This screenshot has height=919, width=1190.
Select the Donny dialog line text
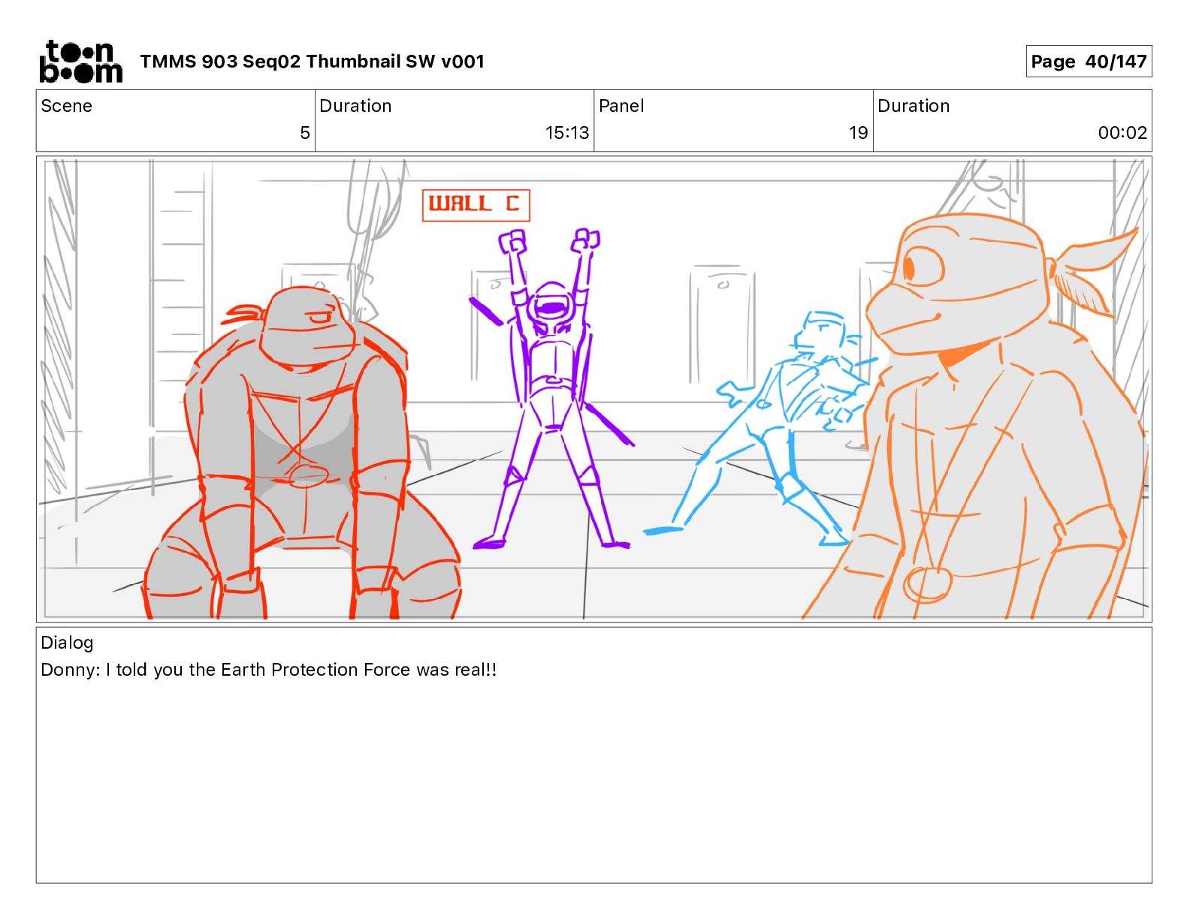click(x=268, y=670)
